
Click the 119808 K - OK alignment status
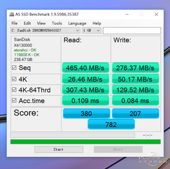(27, 55)
